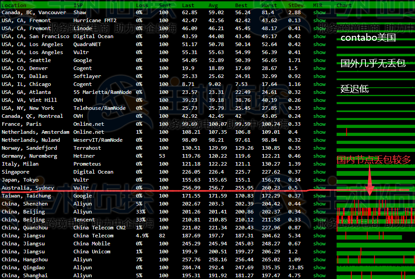Open show link in Beijing Tencent row
415x279 pixels.
pos(319,220)
